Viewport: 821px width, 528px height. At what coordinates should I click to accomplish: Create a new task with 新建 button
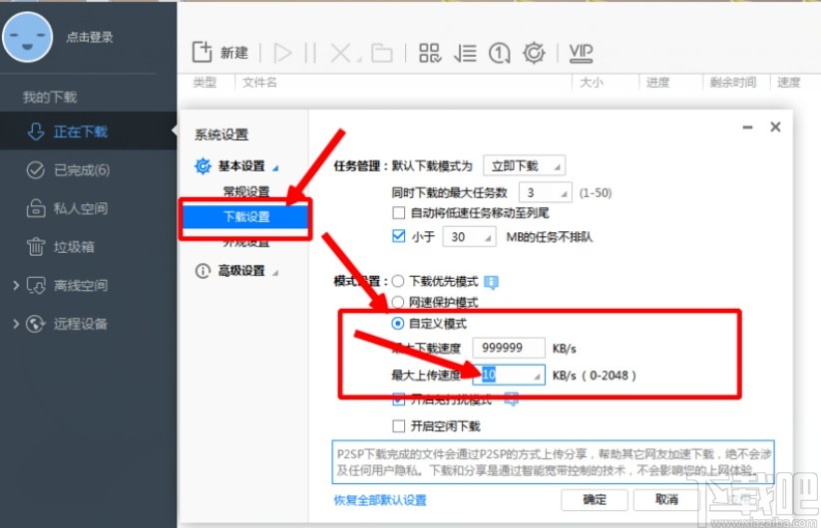point(219,52)
